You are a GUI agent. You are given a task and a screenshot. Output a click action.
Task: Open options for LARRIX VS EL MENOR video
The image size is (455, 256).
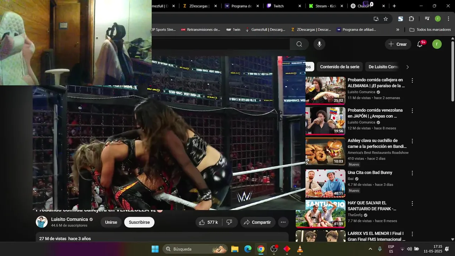coord(412,234)
